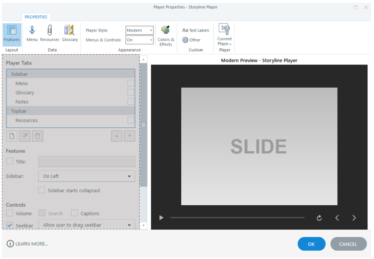Click the delete tab trash icon
Image resolution: width=374 pixels, height=259 pixels.
coord(37,136)
